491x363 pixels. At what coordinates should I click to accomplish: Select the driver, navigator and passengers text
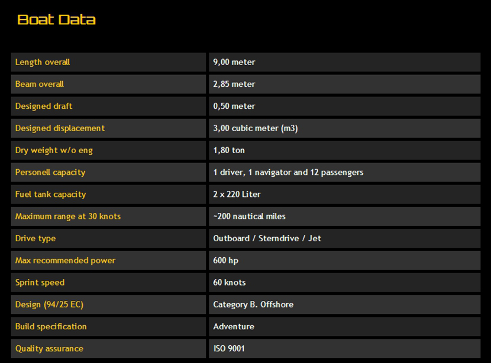coord(288,173)
